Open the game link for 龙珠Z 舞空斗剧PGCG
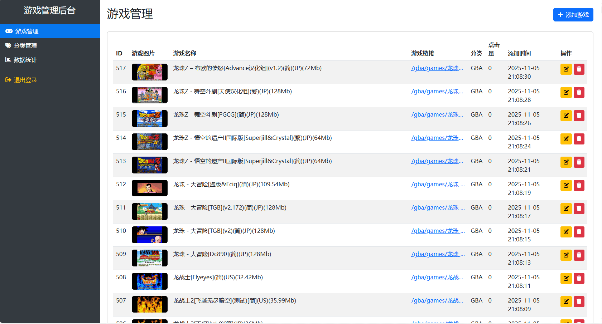Viewport: 602px width, 324px height. (x=437, y=114)
